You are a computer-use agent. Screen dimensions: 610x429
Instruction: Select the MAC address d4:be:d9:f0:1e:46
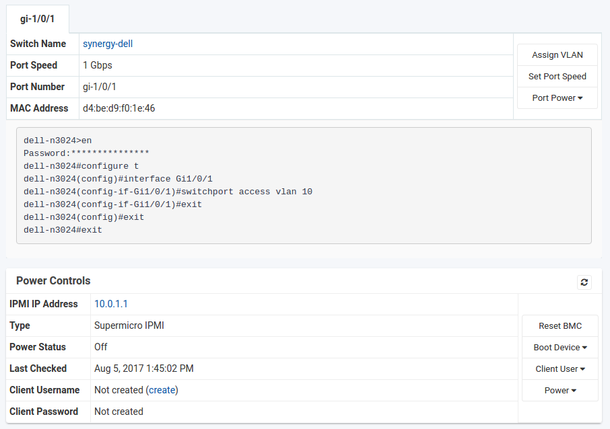(x=119, y=108)
